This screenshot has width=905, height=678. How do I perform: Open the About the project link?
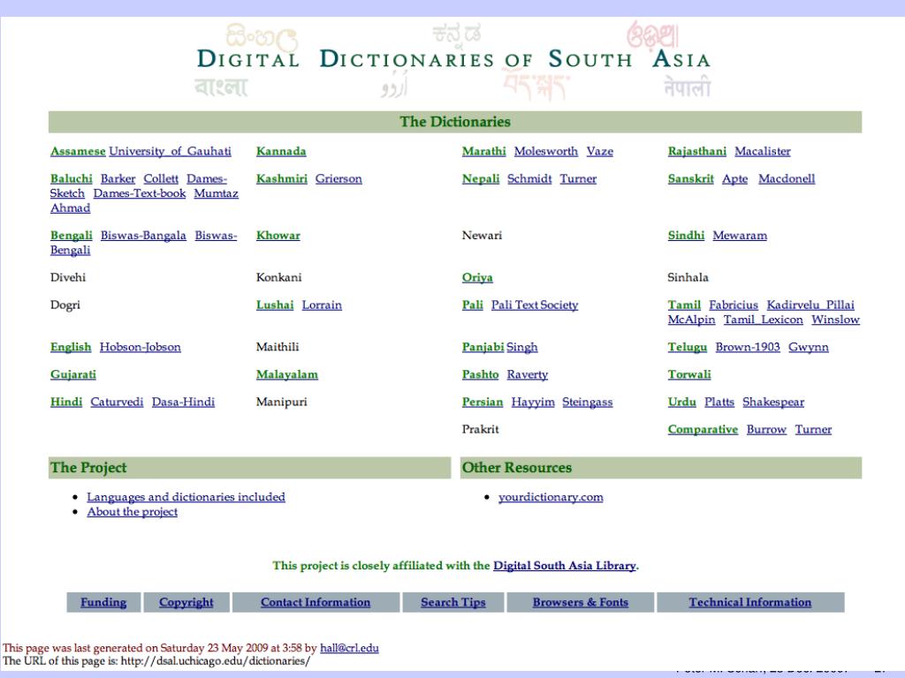pyautogui.click(x=133, y=512)
